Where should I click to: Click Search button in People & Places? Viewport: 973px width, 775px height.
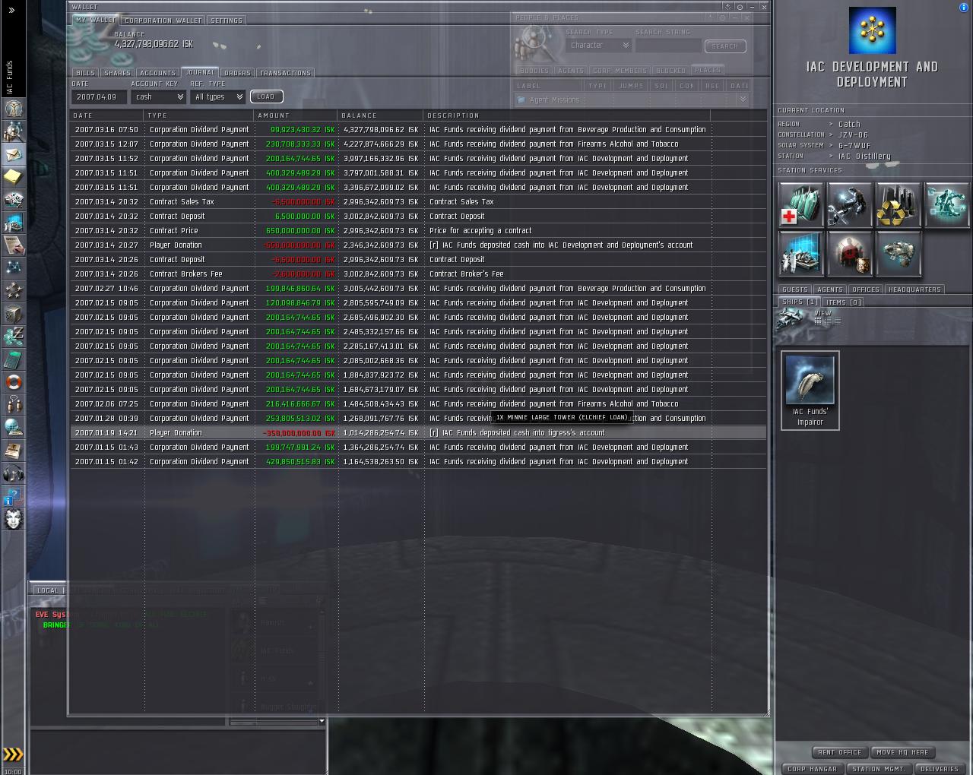[x=725, y=46]
